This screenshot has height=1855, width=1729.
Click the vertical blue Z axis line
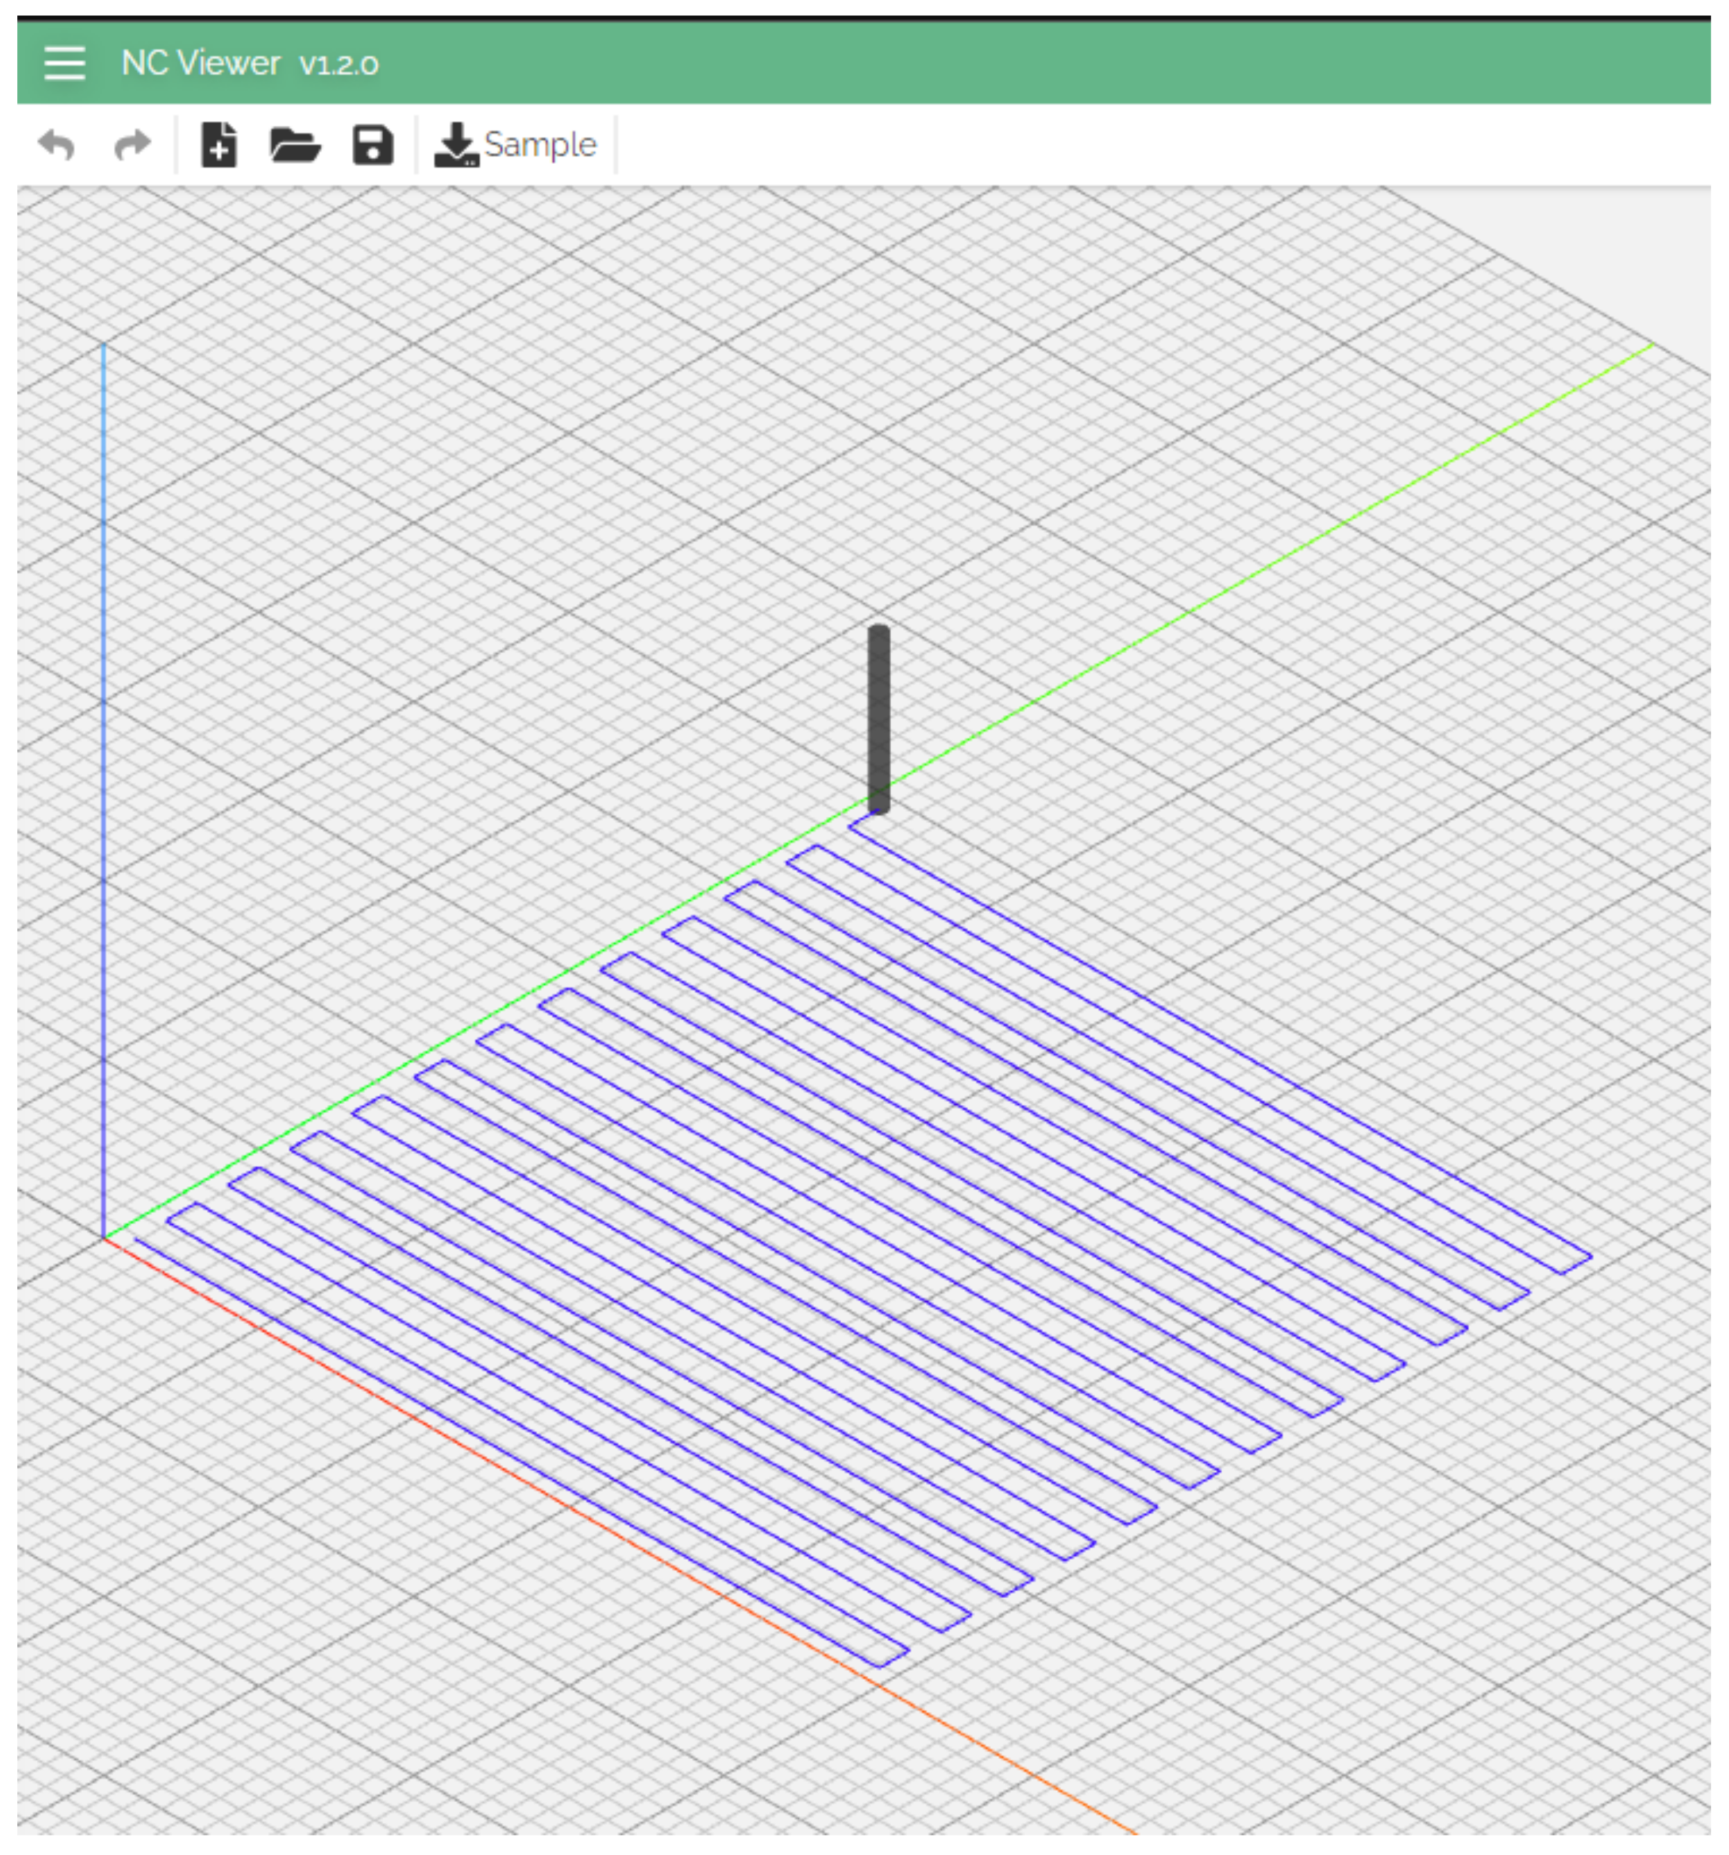[103, 793]
